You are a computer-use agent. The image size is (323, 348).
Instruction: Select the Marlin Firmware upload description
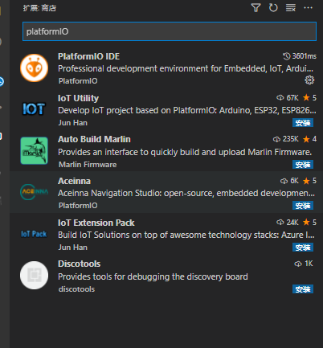[185, 152]
